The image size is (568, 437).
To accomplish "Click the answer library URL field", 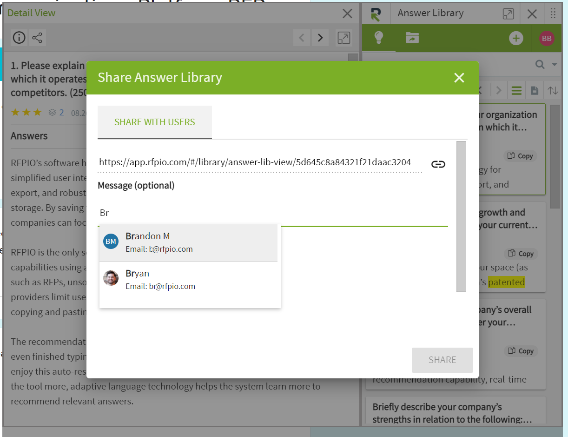I will 260,163.
